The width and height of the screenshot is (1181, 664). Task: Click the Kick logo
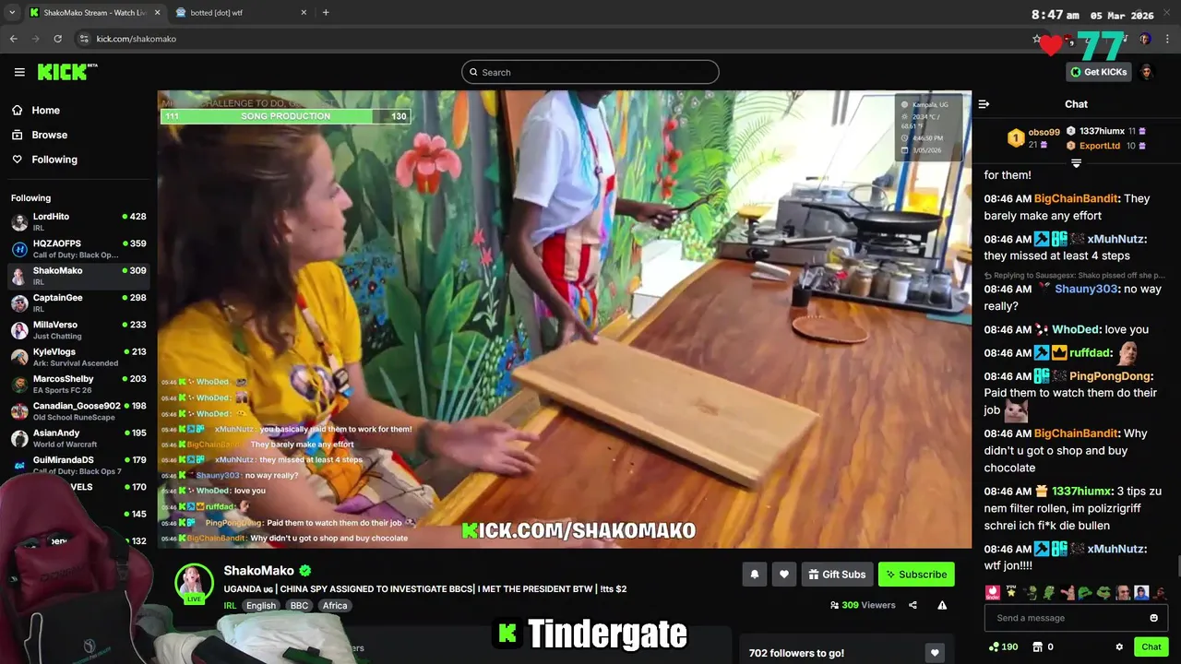point(67,72)
